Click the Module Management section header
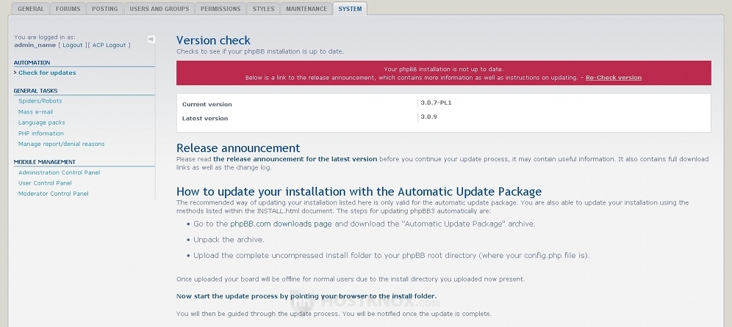 (44, 162)
